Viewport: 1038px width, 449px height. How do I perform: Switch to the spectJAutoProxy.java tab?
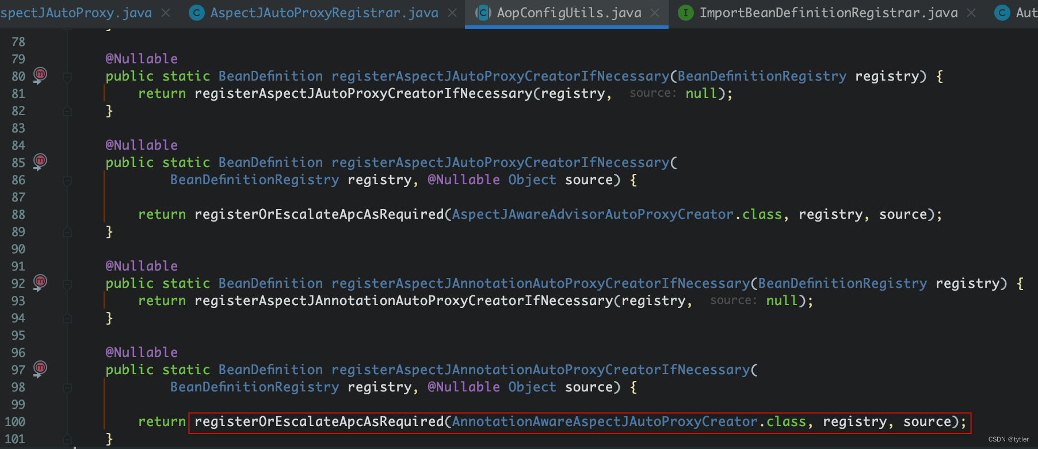[x=76, y=13]
